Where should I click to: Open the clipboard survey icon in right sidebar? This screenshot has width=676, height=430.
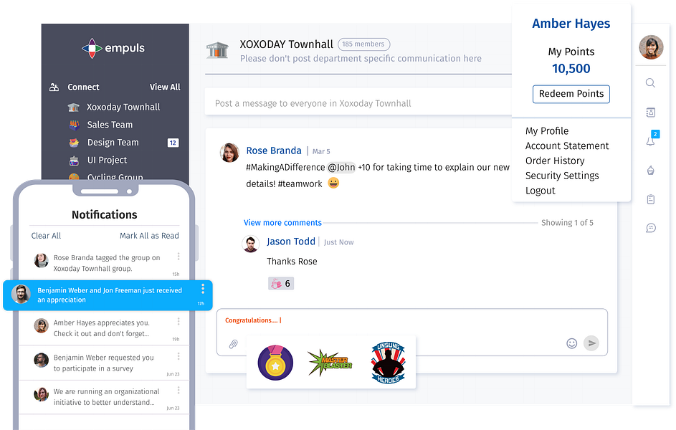tap(651, 199)
